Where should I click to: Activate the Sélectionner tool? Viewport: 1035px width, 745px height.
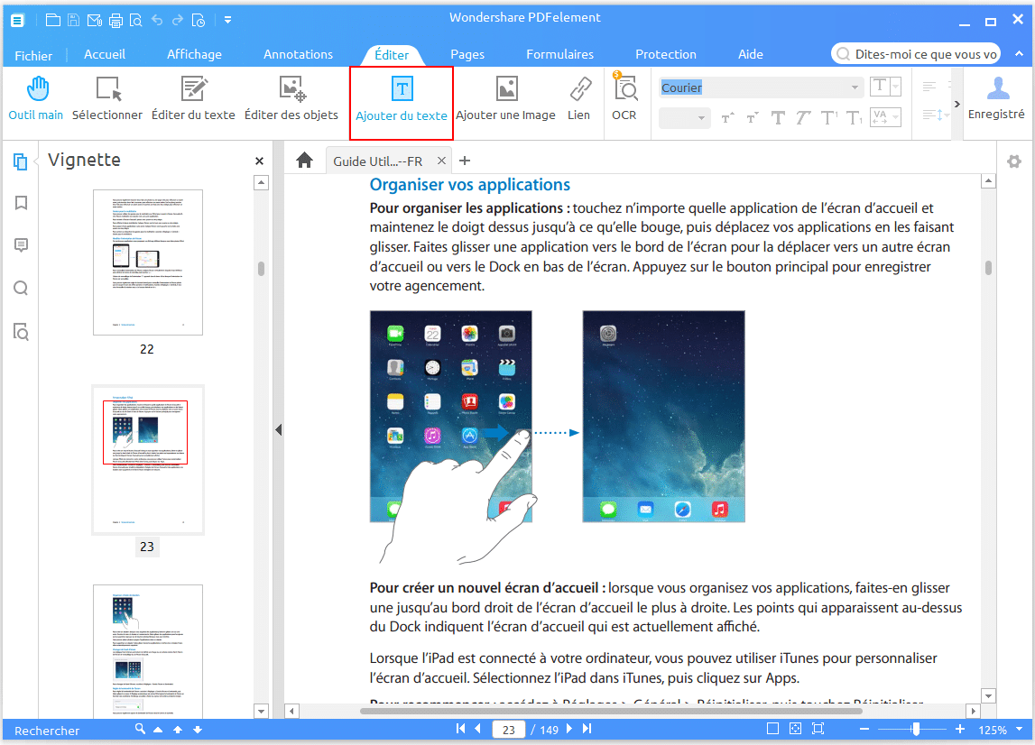click(x=107, y=99)
